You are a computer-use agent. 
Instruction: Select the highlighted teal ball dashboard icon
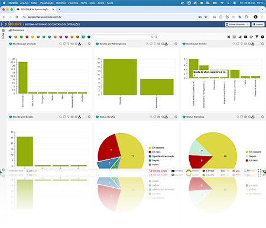tap(83, 37)
